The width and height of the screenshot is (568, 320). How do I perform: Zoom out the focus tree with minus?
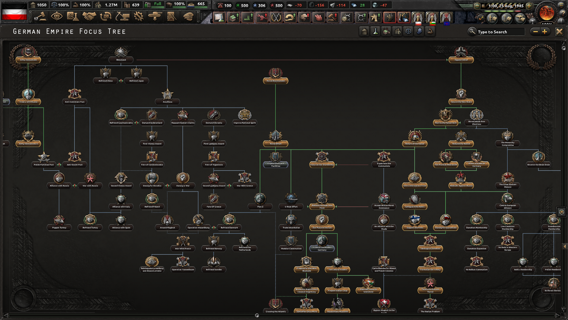(x=535, y=32)
